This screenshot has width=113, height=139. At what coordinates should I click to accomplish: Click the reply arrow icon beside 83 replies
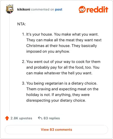[x=40, y=118]
